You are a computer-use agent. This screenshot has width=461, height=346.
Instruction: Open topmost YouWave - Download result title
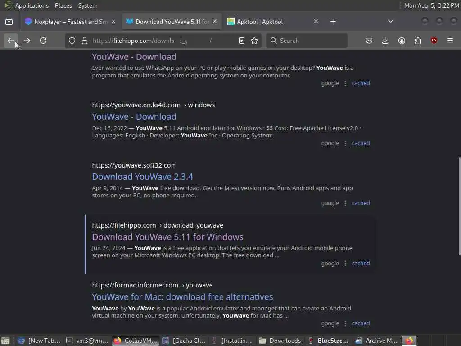[134, 57]
